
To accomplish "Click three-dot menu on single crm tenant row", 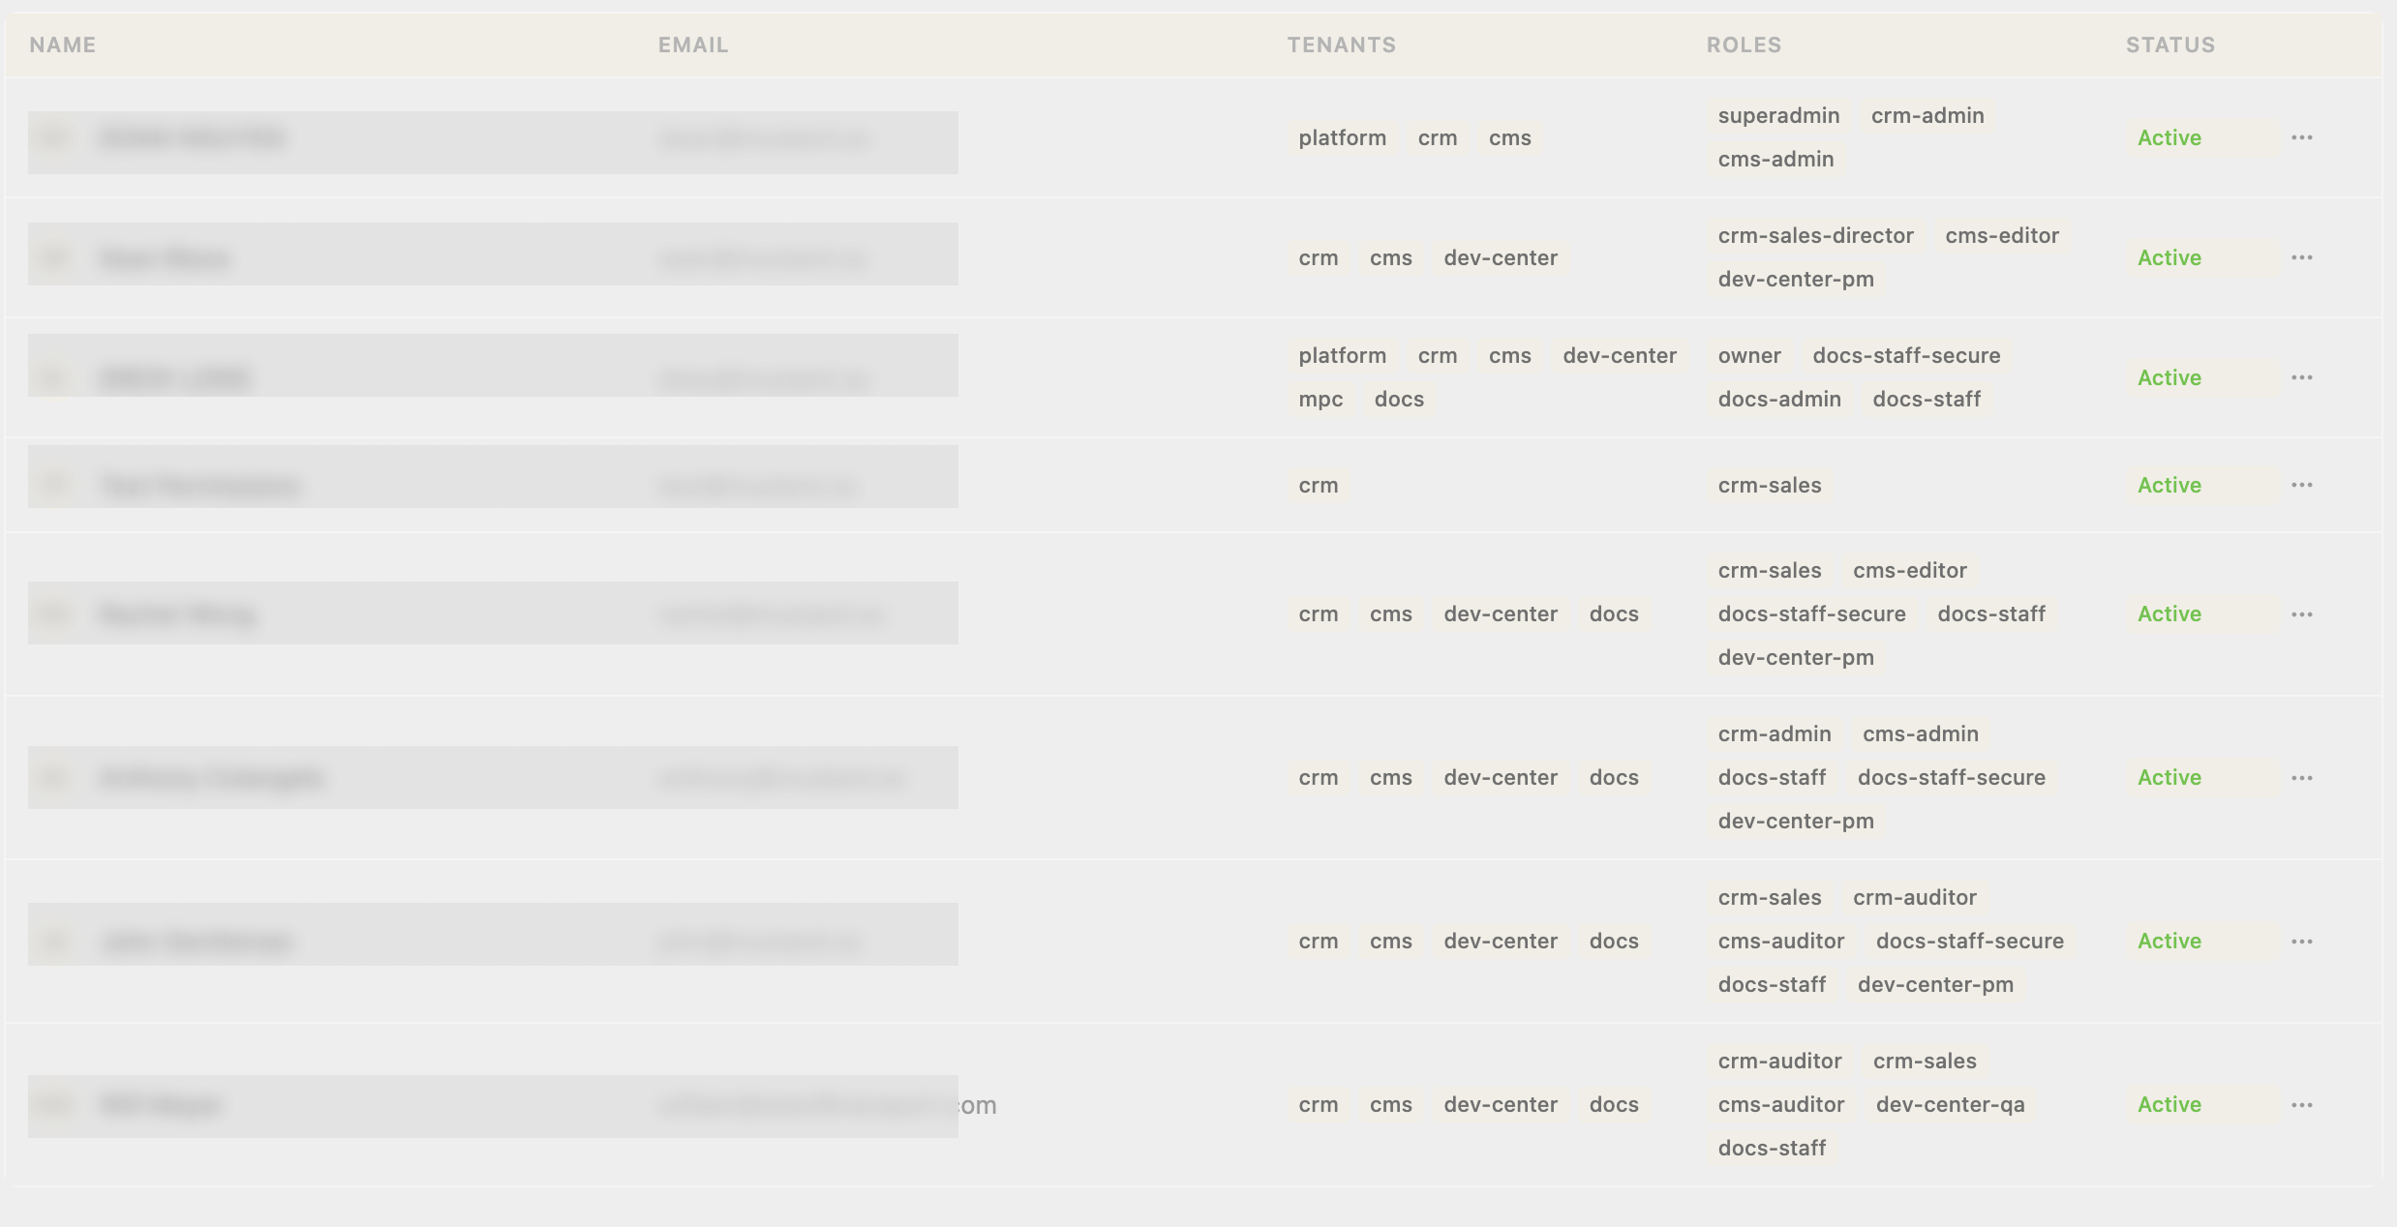I will point(2301,485).
